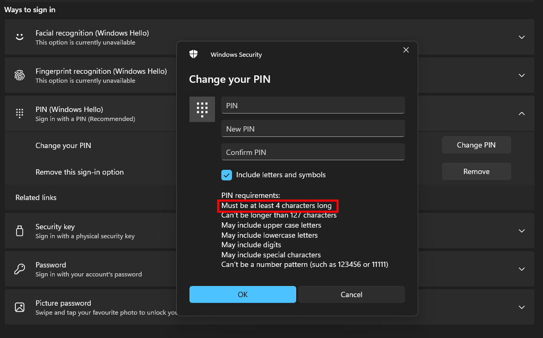Screen dimensions: 543x338
Task: Click 'Can't be longer than 127 characters' text
Action: coord(279,215)
